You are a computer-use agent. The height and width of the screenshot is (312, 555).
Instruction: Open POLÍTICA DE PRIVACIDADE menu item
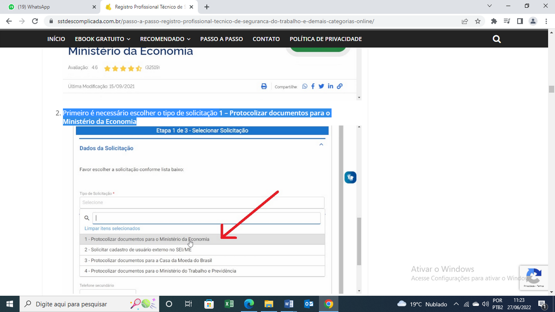(x=326, y=39)
